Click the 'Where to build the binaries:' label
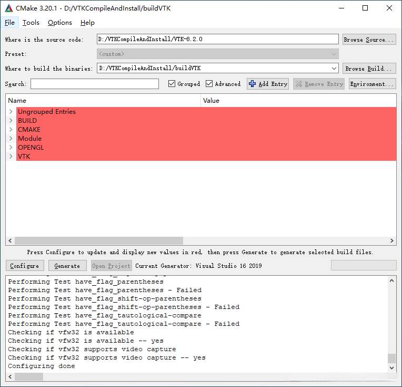The image size is (402, 387). click(49, 69)
